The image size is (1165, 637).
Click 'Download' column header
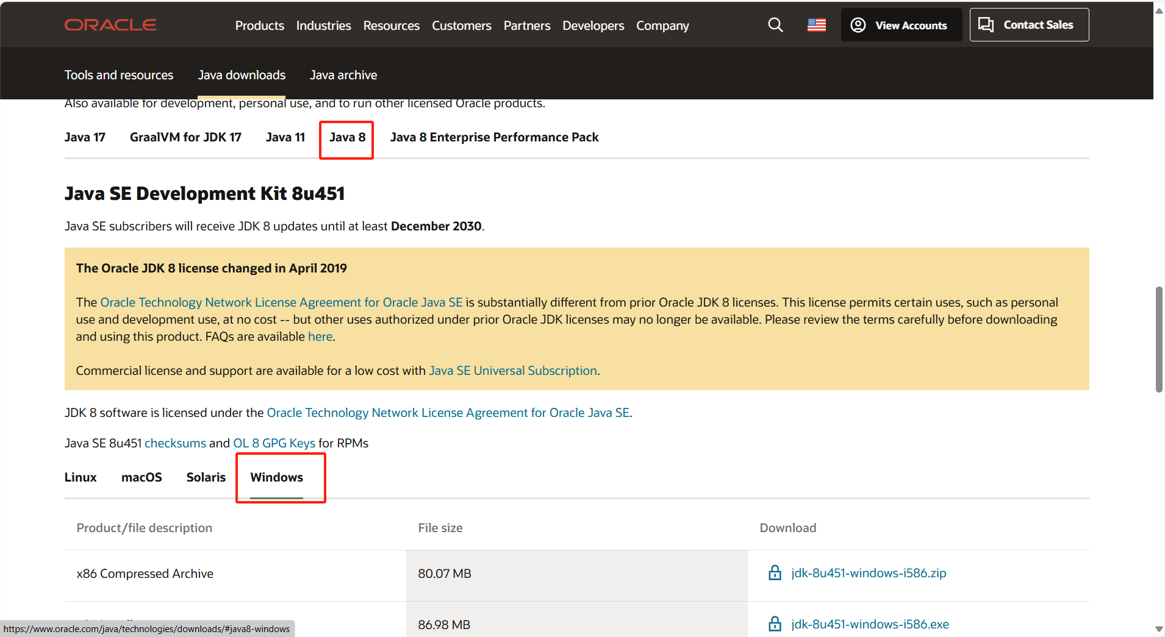coord(788,528)
